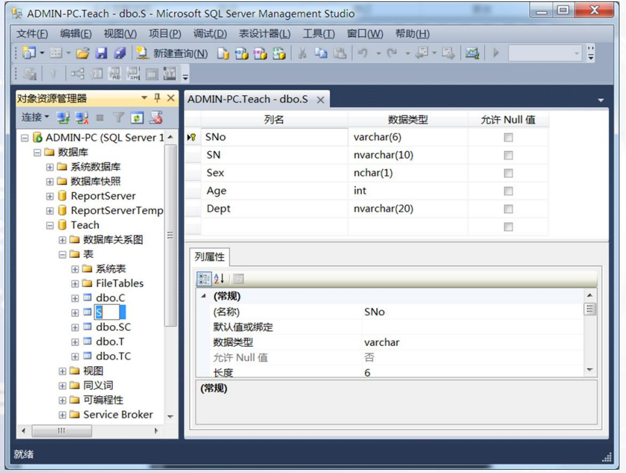Image resolution: width=626 pixels, height=473 pixels.
Task: Select the 列属性 tab
Action: [x=209, y=257]
